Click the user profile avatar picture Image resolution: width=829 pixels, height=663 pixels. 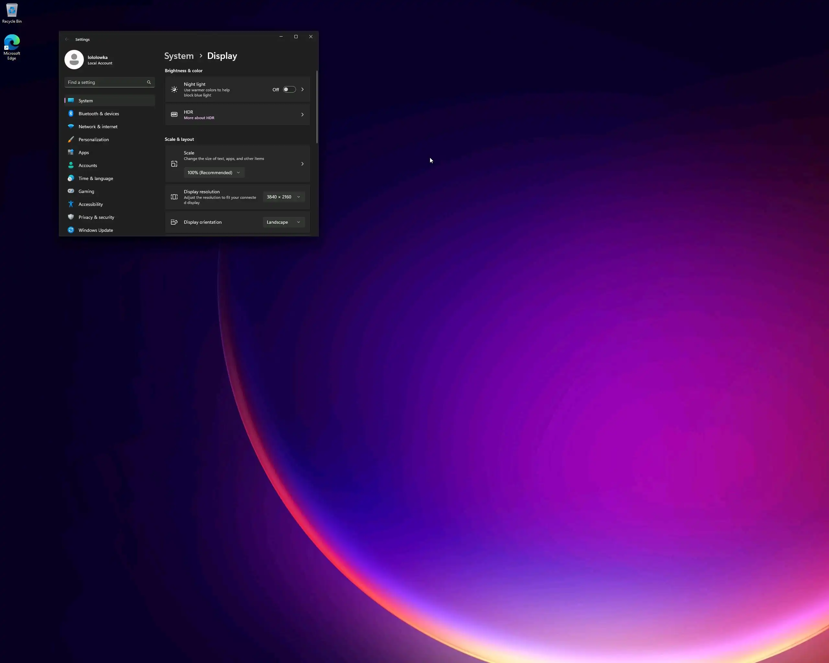click(x=74, y=60)
